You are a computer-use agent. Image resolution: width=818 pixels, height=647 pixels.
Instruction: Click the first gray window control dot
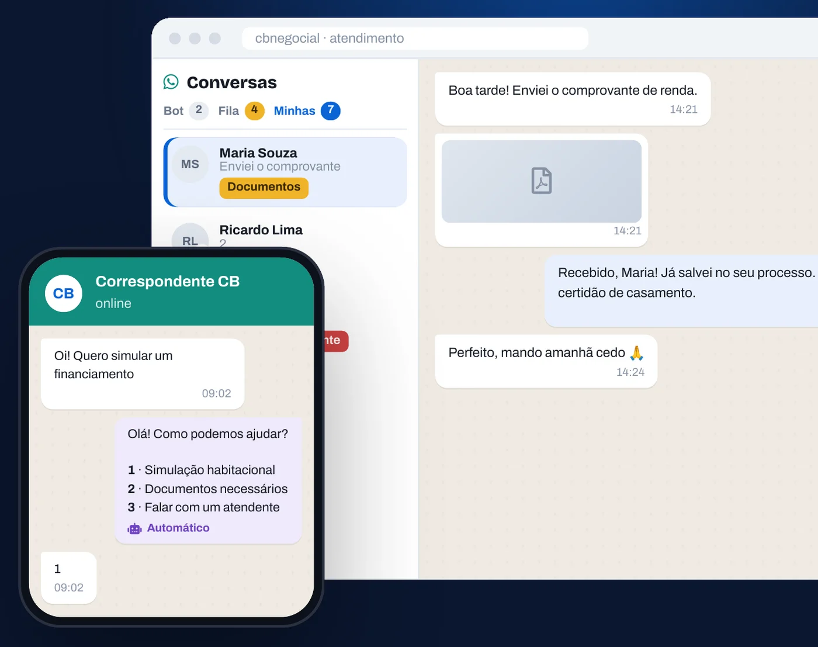click(175, 39)
